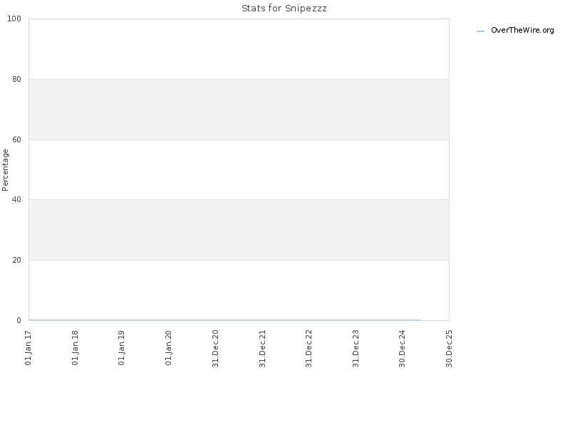Click the chart title Stats for Snipezzz
The image size is (570, 427).
284,8
